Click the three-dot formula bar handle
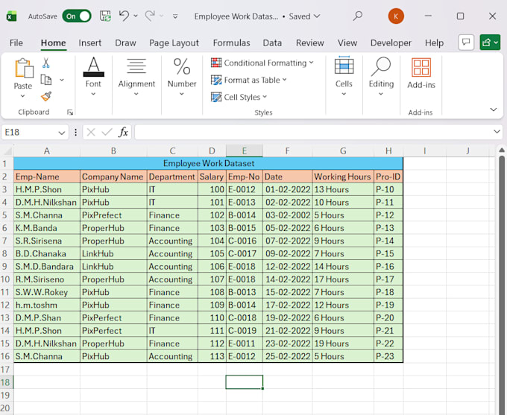Image resolution: width=507 pixels, height=415 pixels. pyautogui.click(x=75, y=132)
